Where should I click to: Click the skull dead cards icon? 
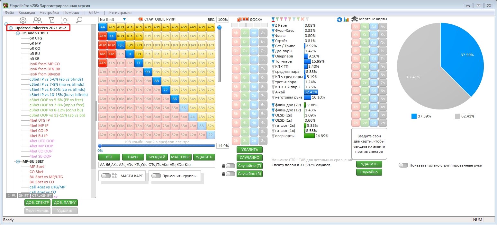tap(355, 19)
